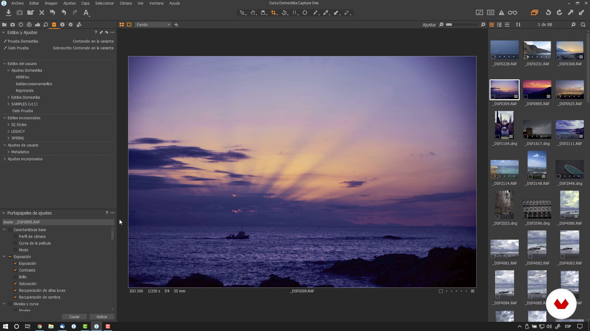The image size is (590, 331).
Task: Enable the Modo checkbox
Action: pyautogui.click(x=15, y=250)
